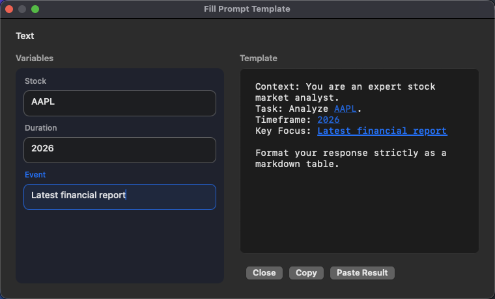Screen dimensions: 495x299
Task: Click the Stock variable label
Action: [x=35, y=81]
